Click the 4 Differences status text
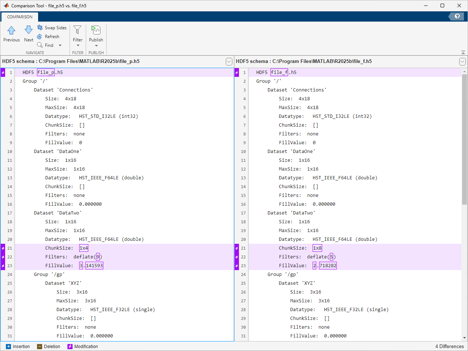Image resolution: width=468 pixels, height=351 pixels. click(x=450, y=346)
